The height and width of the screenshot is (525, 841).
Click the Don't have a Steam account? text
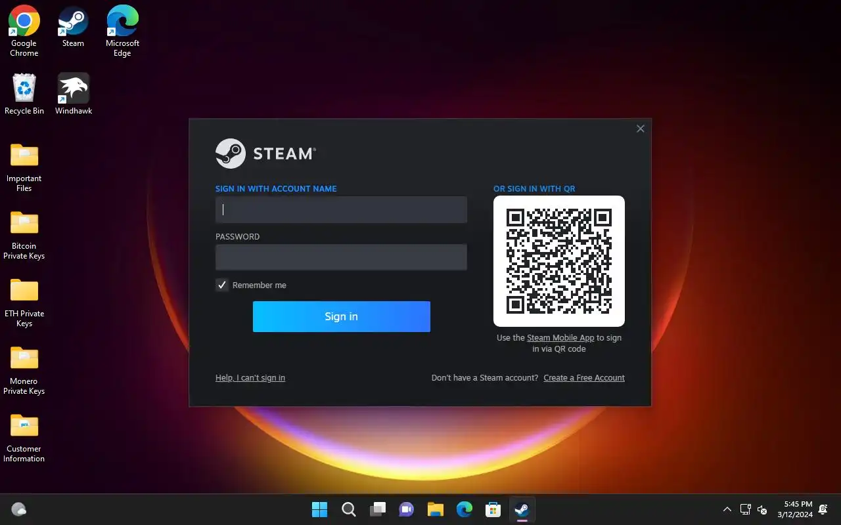(x=485, y=378)
